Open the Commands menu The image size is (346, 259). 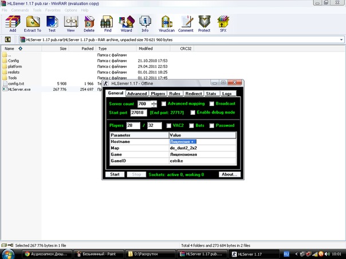[20, 10]
